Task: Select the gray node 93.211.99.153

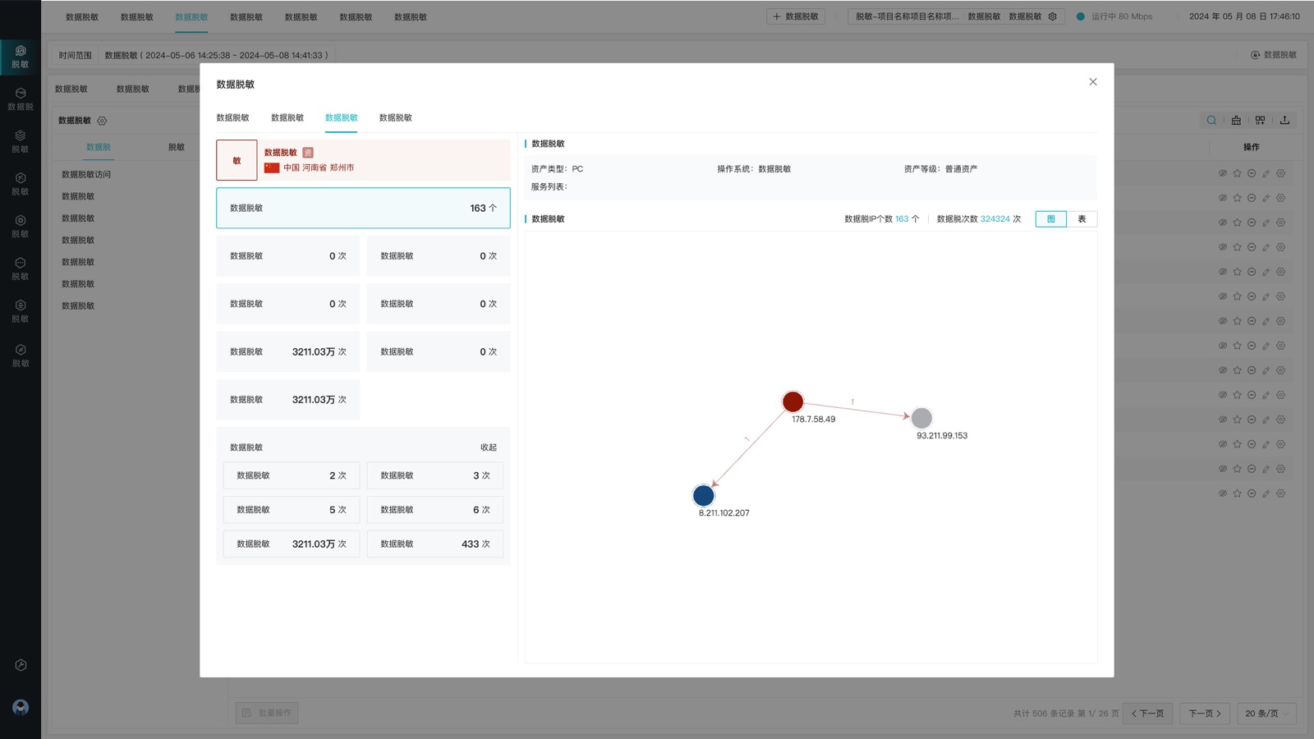Action: coord(921,418)
